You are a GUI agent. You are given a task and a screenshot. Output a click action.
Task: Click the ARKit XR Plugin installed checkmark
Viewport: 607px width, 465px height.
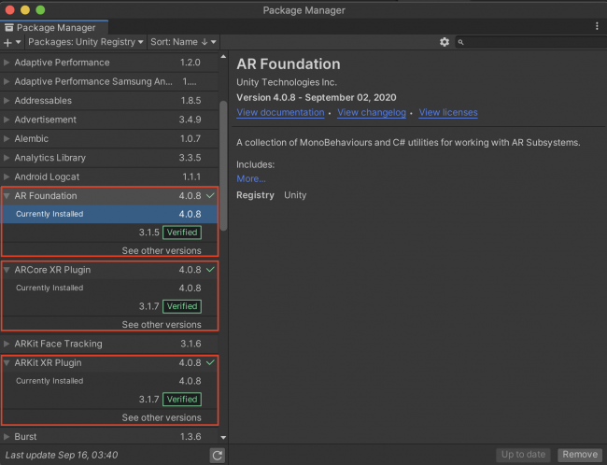(x=211, y=362)
